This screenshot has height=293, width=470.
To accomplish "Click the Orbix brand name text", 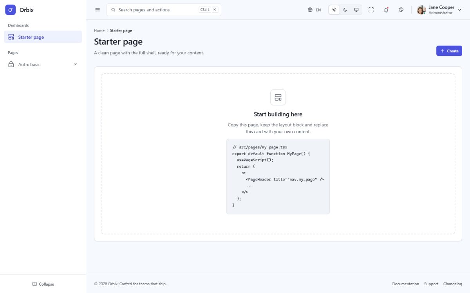I will (27, 10).
